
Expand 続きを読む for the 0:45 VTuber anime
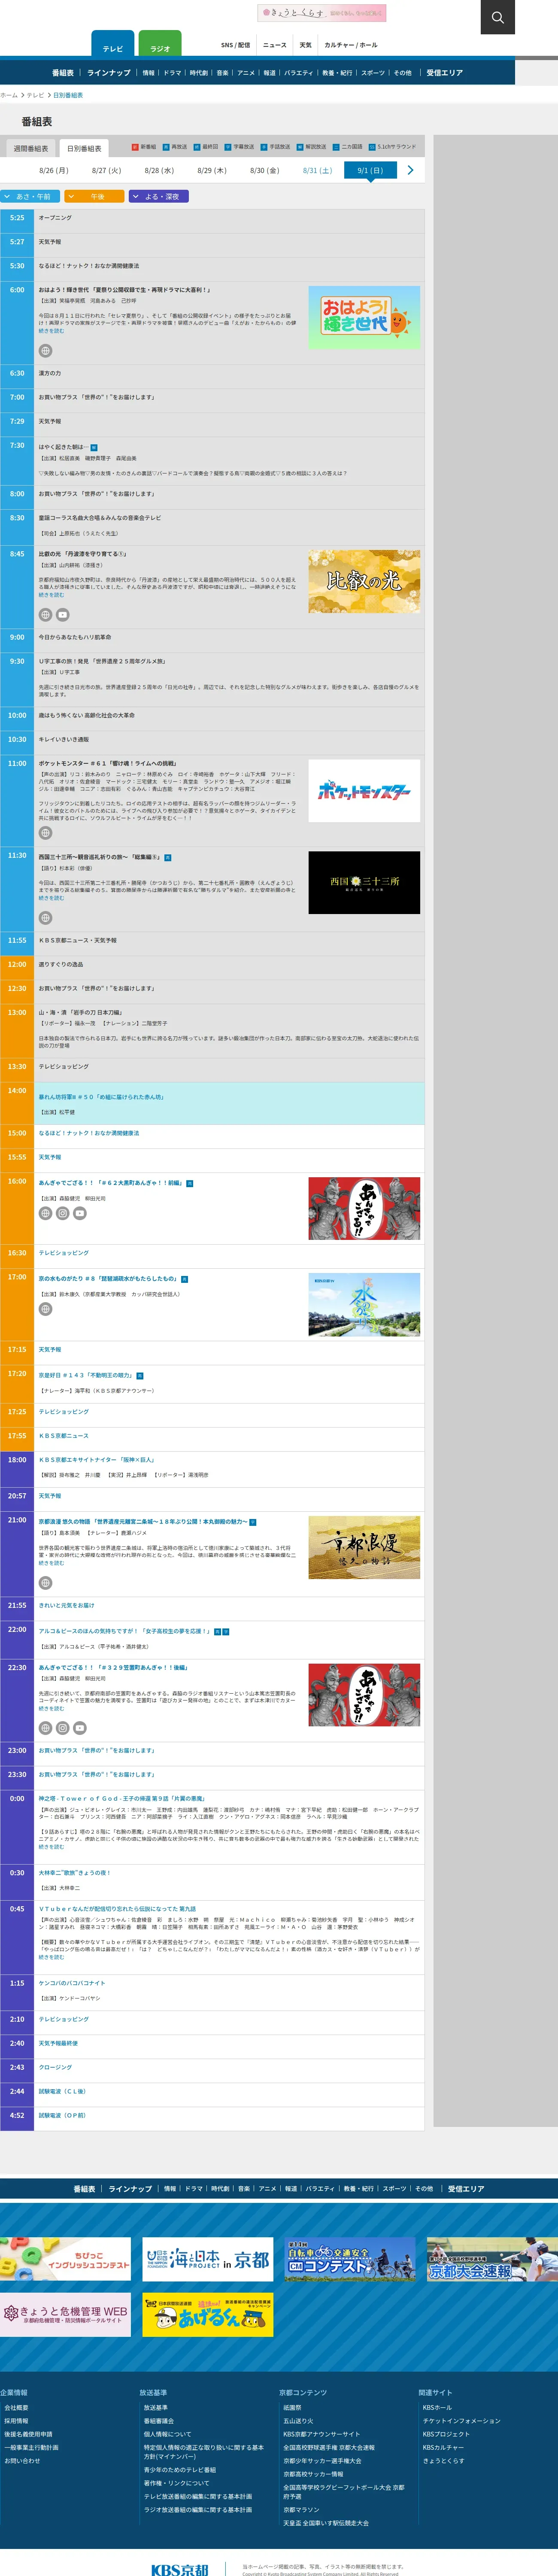coord(51,1957)
